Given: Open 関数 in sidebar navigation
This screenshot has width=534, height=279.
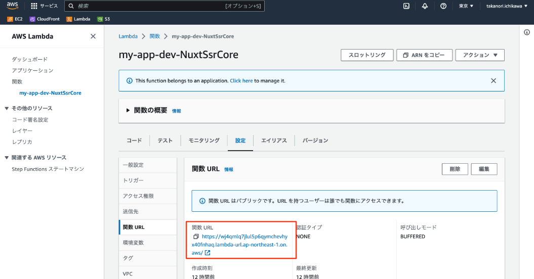Looking at the screenshot, I should [17, 82].
